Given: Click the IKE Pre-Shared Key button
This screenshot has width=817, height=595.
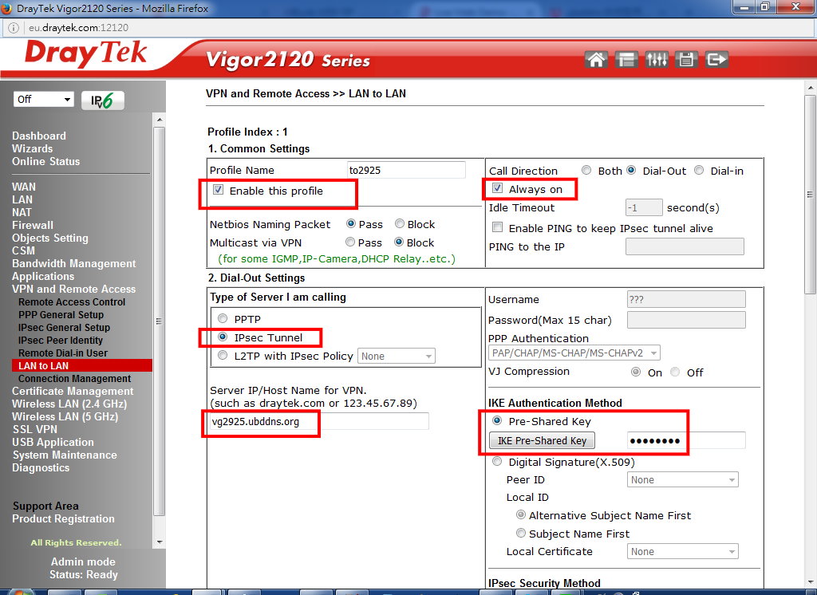Looking at the screenshot, I should 542,441.
